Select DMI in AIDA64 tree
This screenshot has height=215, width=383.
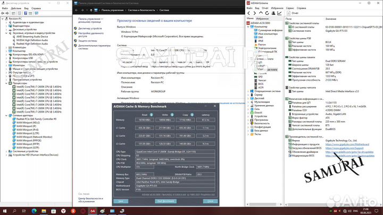pyautogui.click(x=260, y=37)
